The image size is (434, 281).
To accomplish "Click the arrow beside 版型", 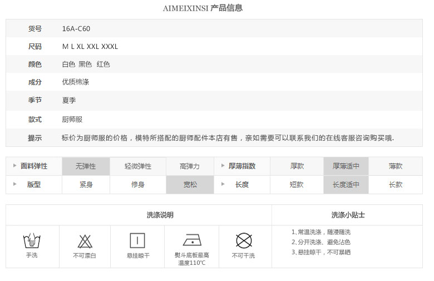I will pyautogui.click(x=14, y=184).
